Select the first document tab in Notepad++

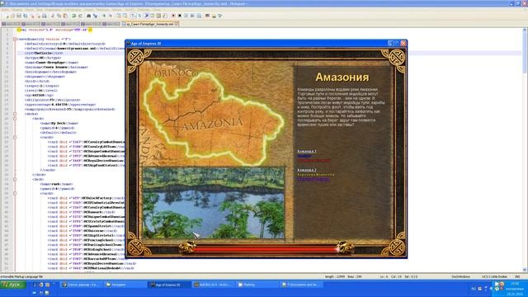(x=11, y=24)
